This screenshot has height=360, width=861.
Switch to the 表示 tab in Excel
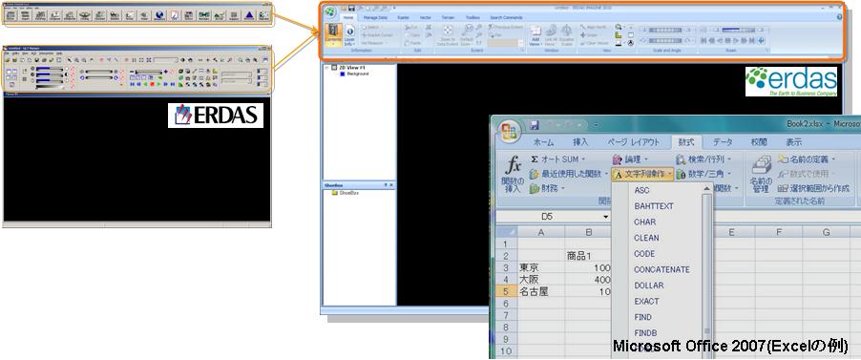coord(793,141)
